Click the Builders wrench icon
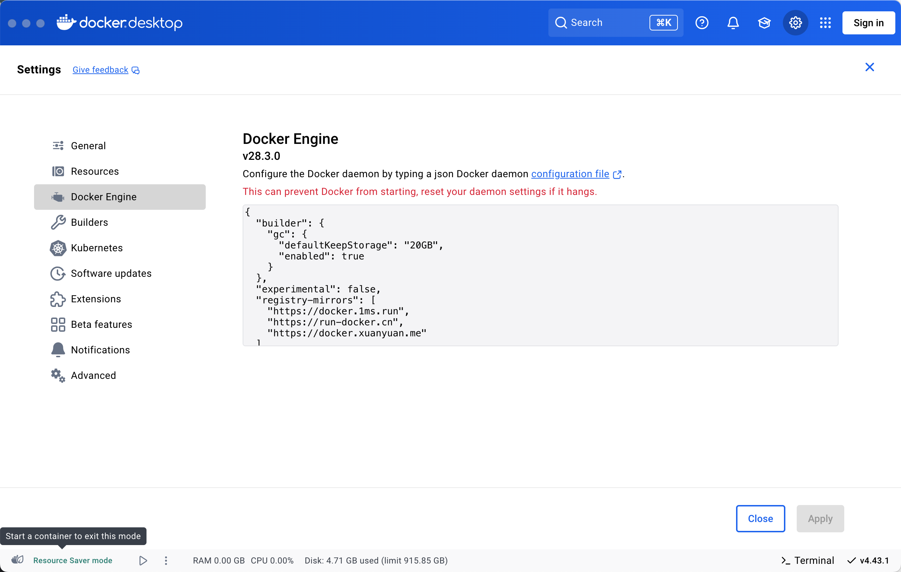Screen dimensions: 901x572 click(x=58, y=222)
